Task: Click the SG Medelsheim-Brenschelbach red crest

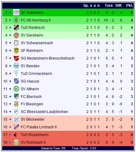Action: [16, 58]
